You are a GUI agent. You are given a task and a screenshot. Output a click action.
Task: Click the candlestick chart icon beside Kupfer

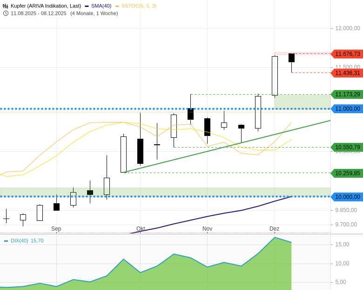(5, 6)
